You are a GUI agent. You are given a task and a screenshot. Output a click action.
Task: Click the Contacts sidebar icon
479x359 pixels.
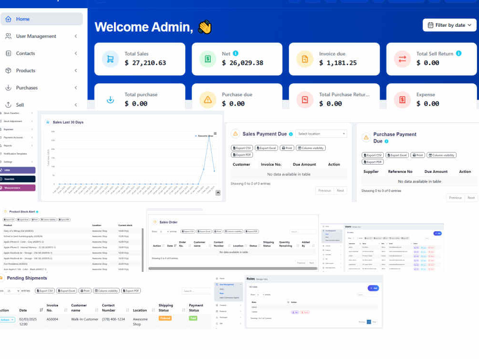(x=8, y=54)
